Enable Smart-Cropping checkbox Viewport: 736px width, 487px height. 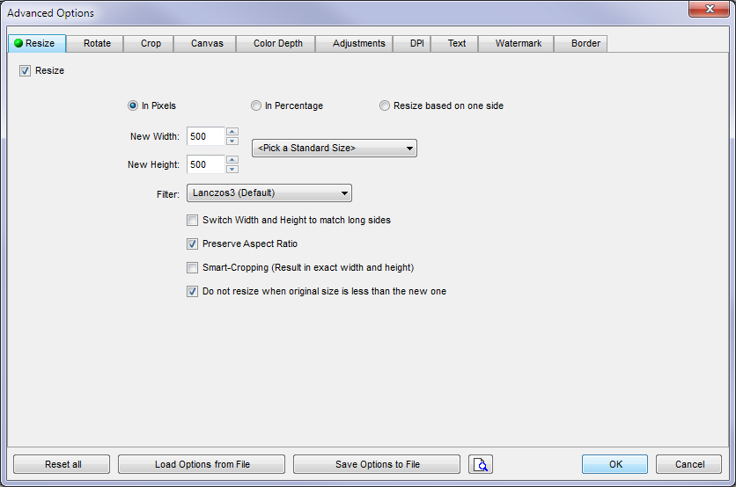[x=193, y=268]
